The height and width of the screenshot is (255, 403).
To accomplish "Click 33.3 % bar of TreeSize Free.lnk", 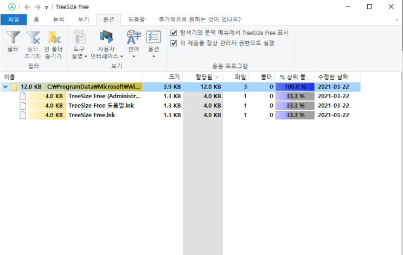I will pos(295,115).
